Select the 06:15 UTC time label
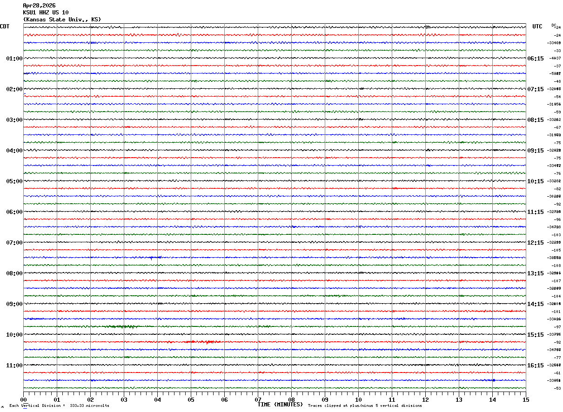Image resolution: width=563 pixels, height=412 pixels. (535, 59)
